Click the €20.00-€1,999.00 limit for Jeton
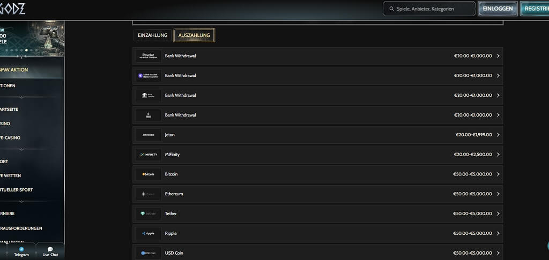This screenshot has width=549, height=260. coord(474,135)
